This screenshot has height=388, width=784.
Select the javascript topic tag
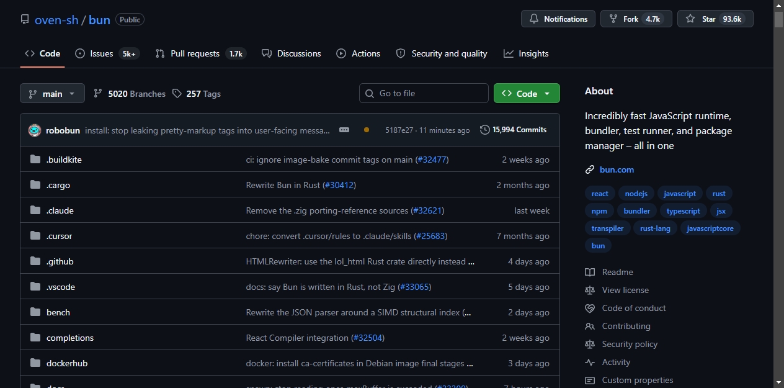pos(680,194)
